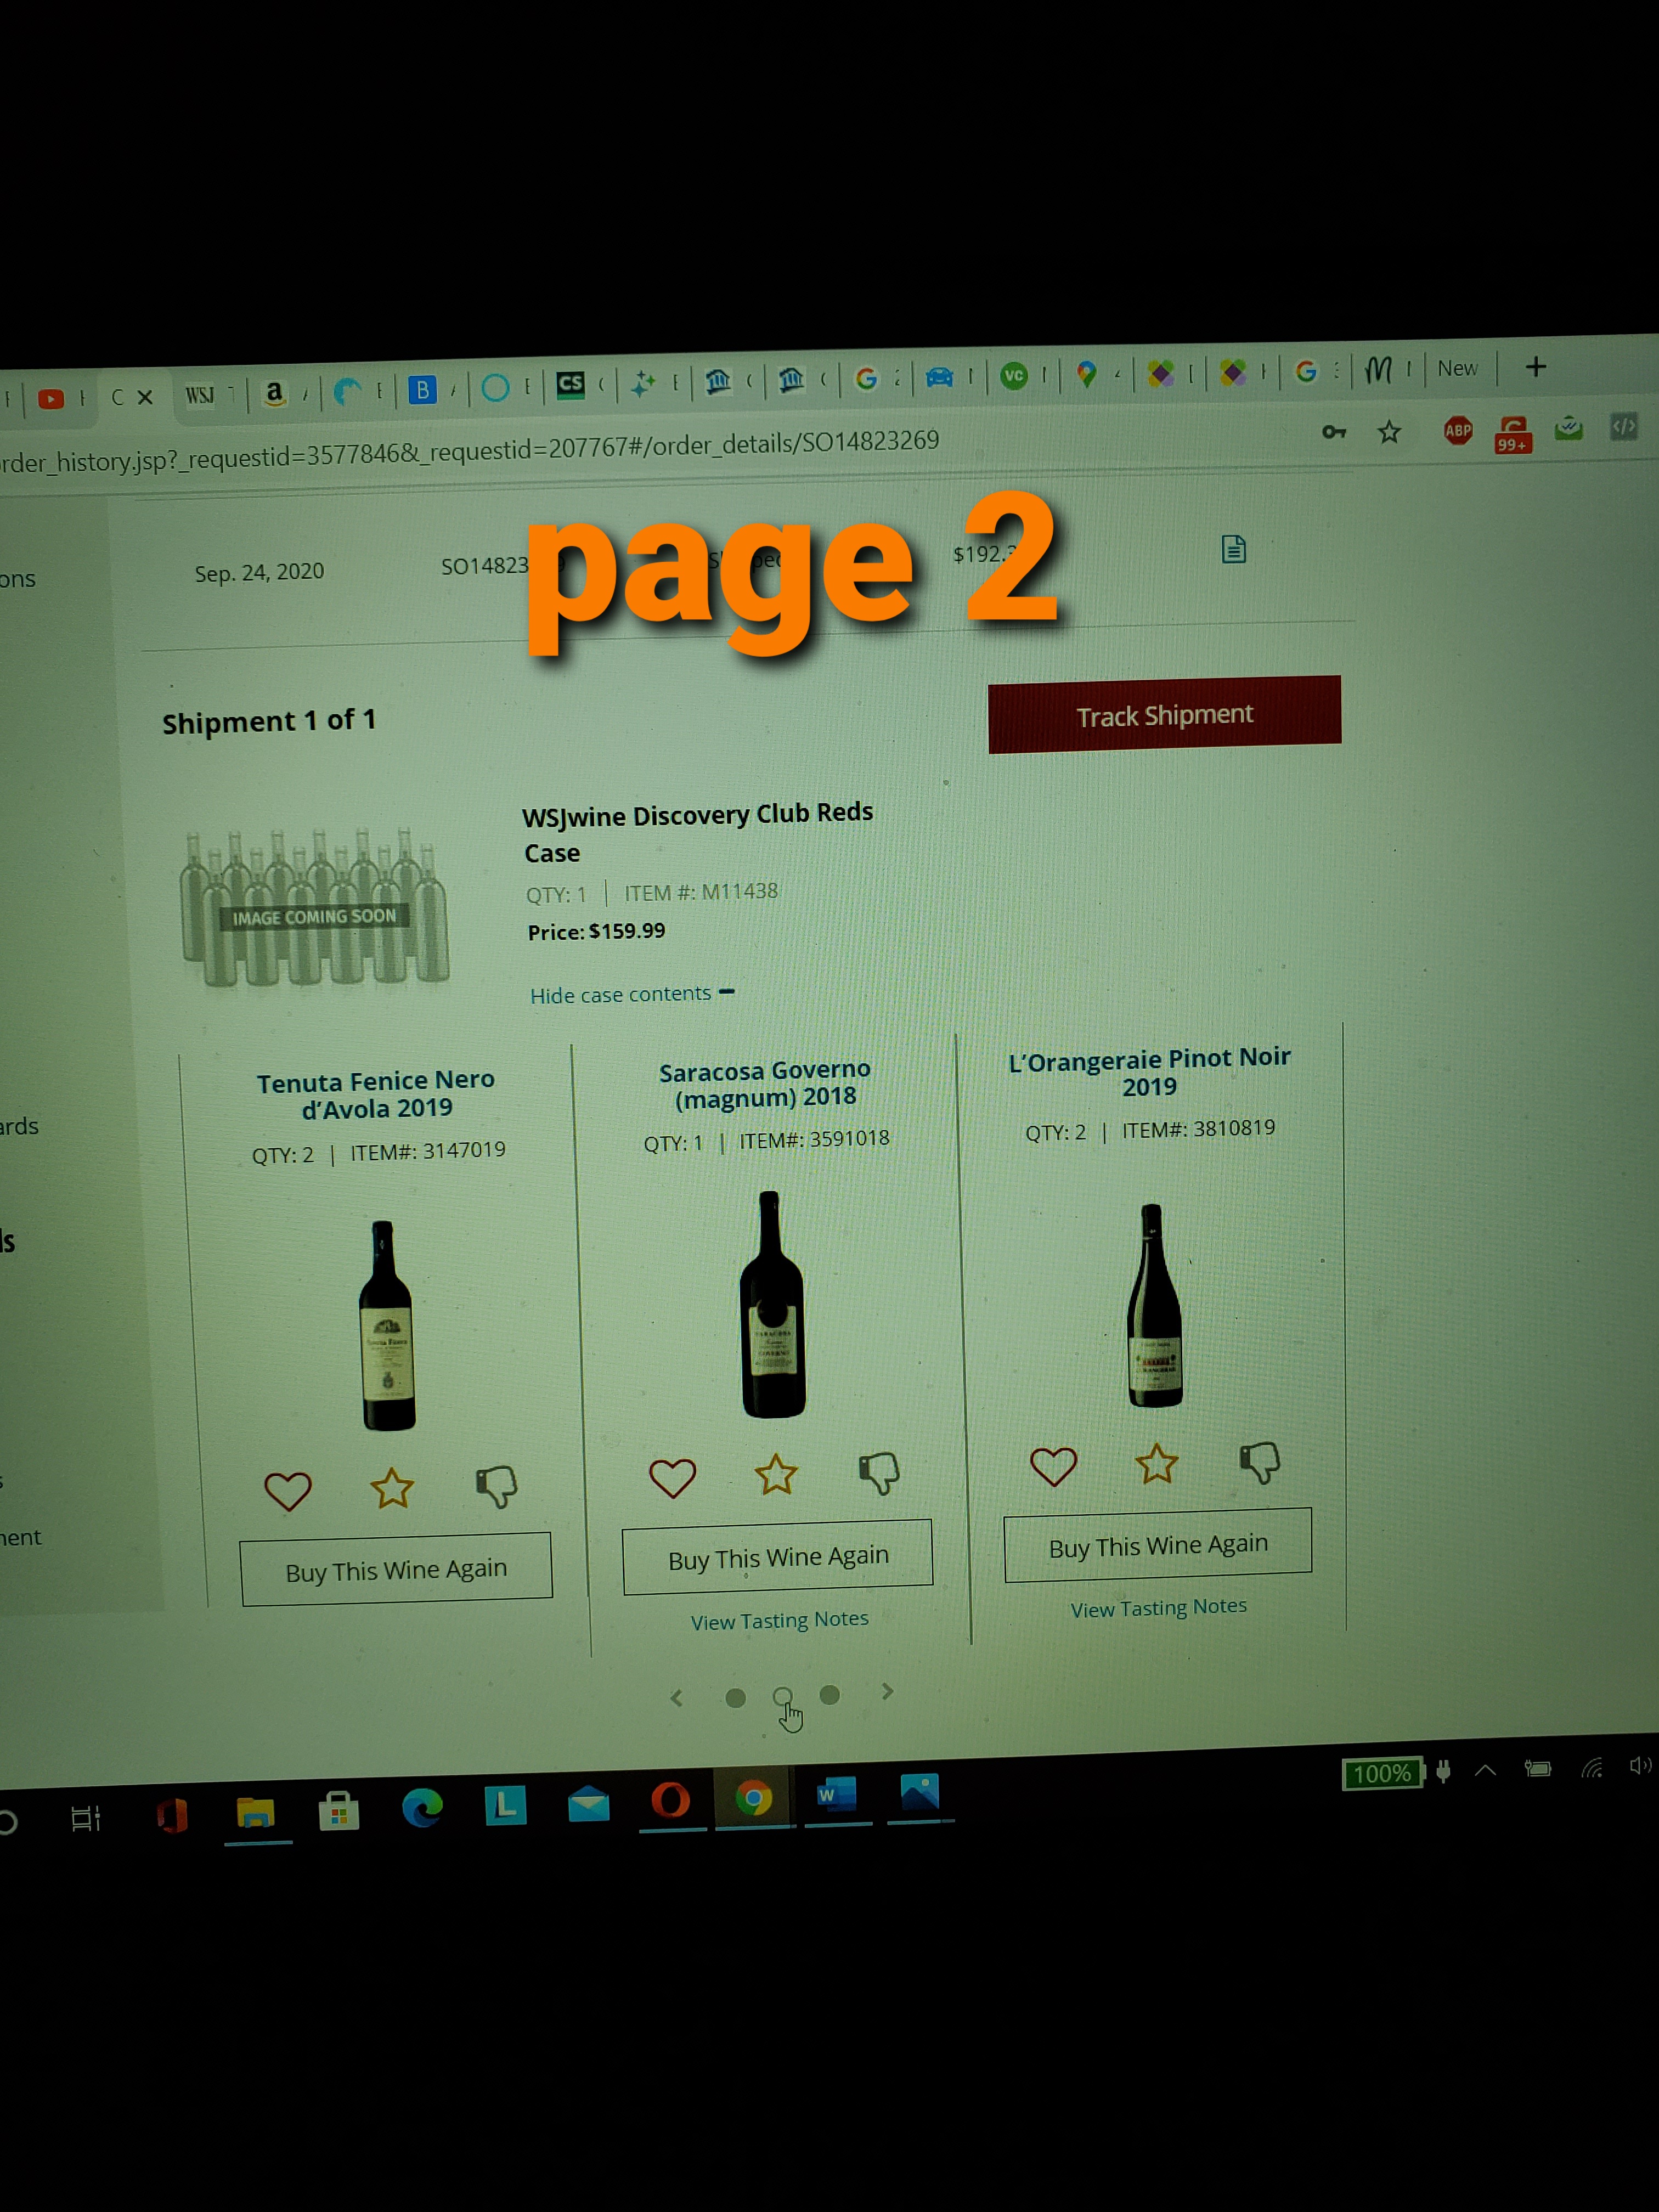Open the Adblock Plus extension icon
1659x2212 pixels.
[1458, 431]
